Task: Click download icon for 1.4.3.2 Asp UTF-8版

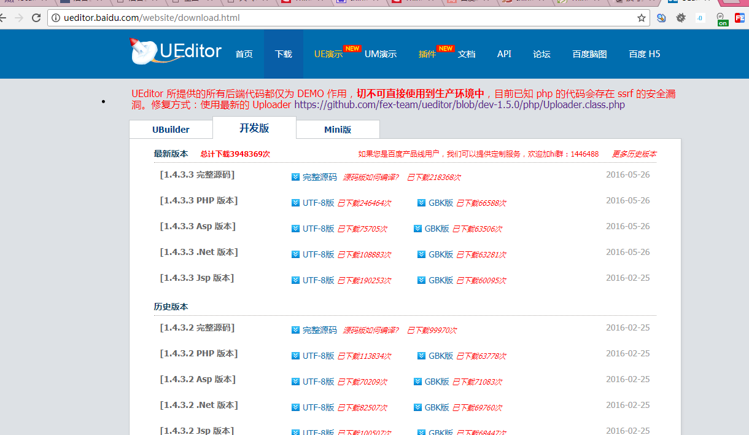Action: 296,382
